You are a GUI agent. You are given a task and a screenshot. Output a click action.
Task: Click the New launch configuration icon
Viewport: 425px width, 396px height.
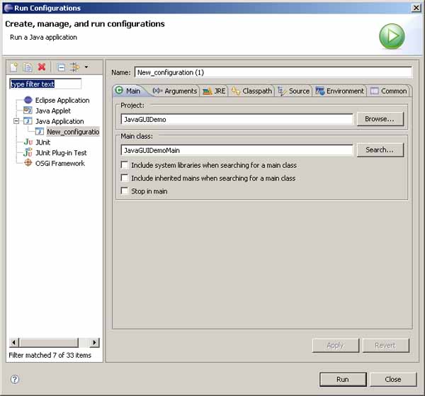click(13, 67)
